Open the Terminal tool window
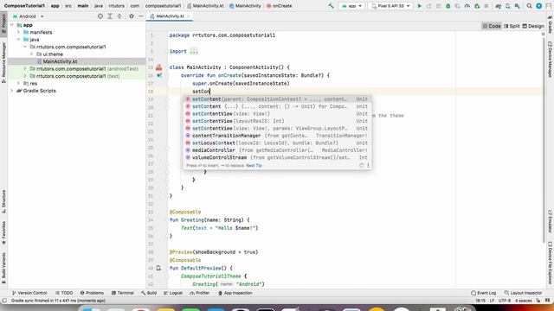The width and height of the screenshot is (554, 311). pos(123,293)
